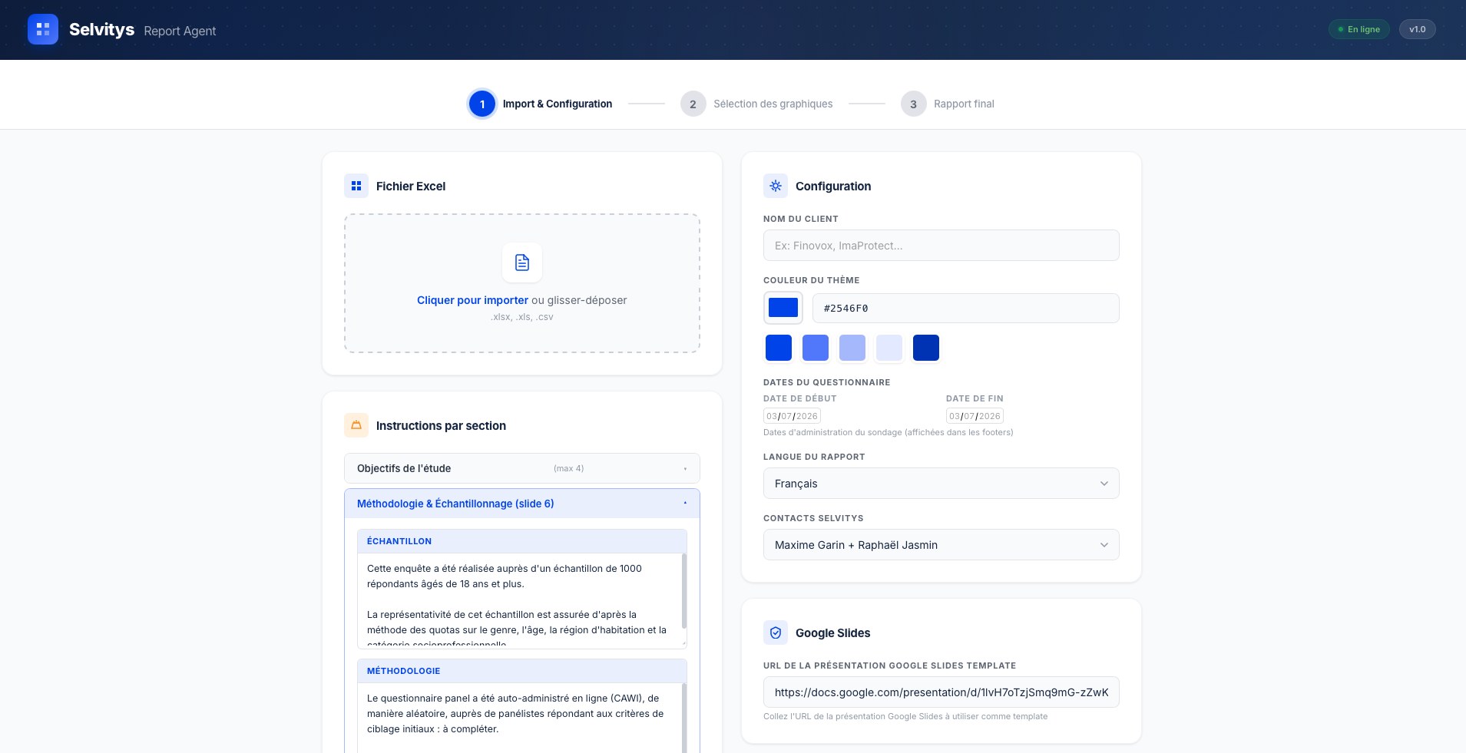
Task: Select the dark navy preset swatch
Action: (926, 348)
